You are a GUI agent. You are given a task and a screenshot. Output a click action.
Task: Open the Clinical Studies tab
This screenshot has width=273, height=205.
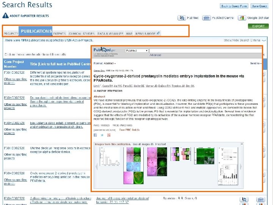pos(82,33)
